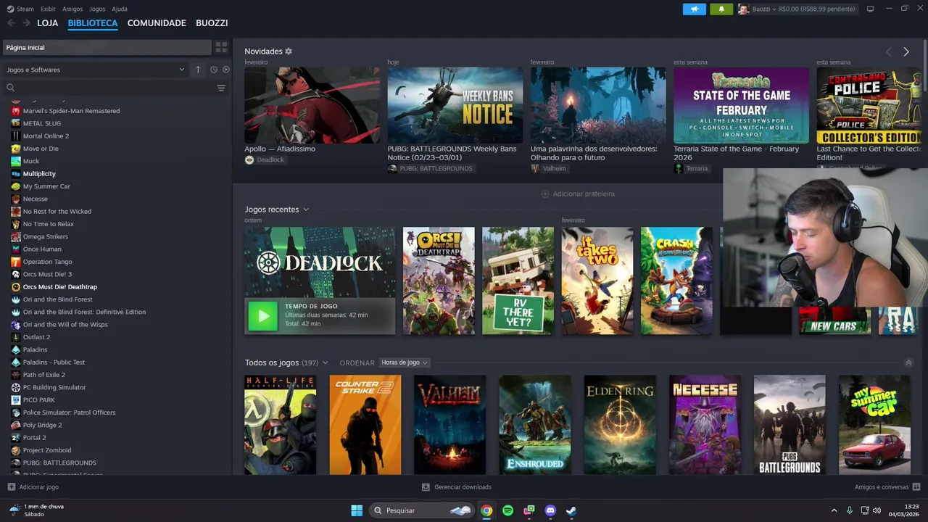The height and width of the screenshot is (522, 928).
Task: Click the forward navigation arrow
Action: point(27,23)
